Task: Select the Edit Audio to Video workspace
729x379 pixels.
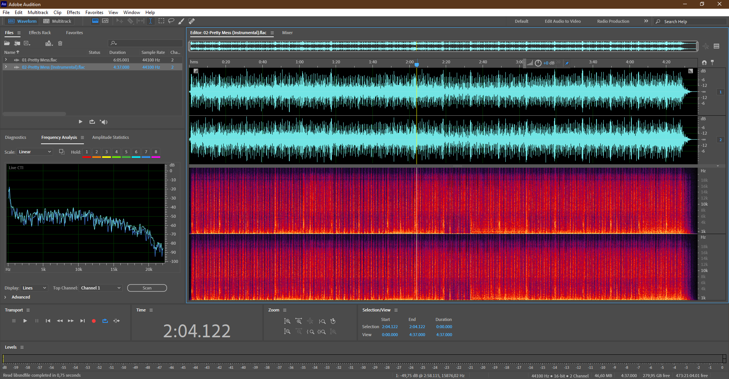Action: [x=563, y=21]
